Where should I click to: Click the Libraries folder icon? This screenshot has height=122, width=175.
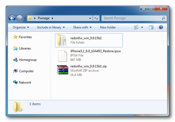click(15, 48)
